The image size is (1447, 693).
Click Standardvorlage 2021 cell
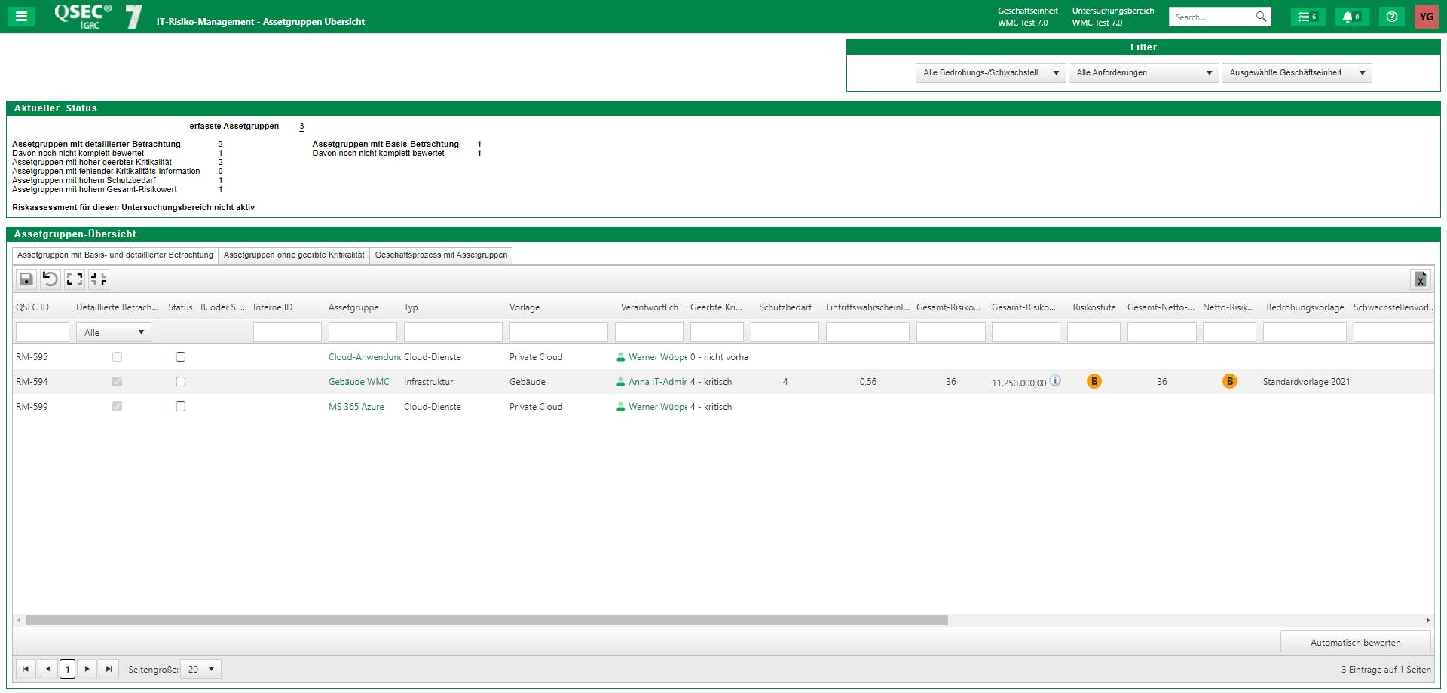coord(1306,382)
